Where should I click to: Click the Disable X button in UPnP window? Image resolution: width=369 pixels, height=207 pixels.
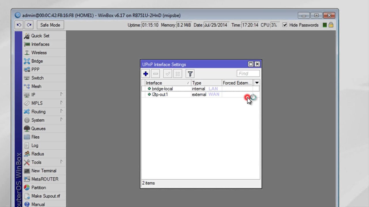178,74
